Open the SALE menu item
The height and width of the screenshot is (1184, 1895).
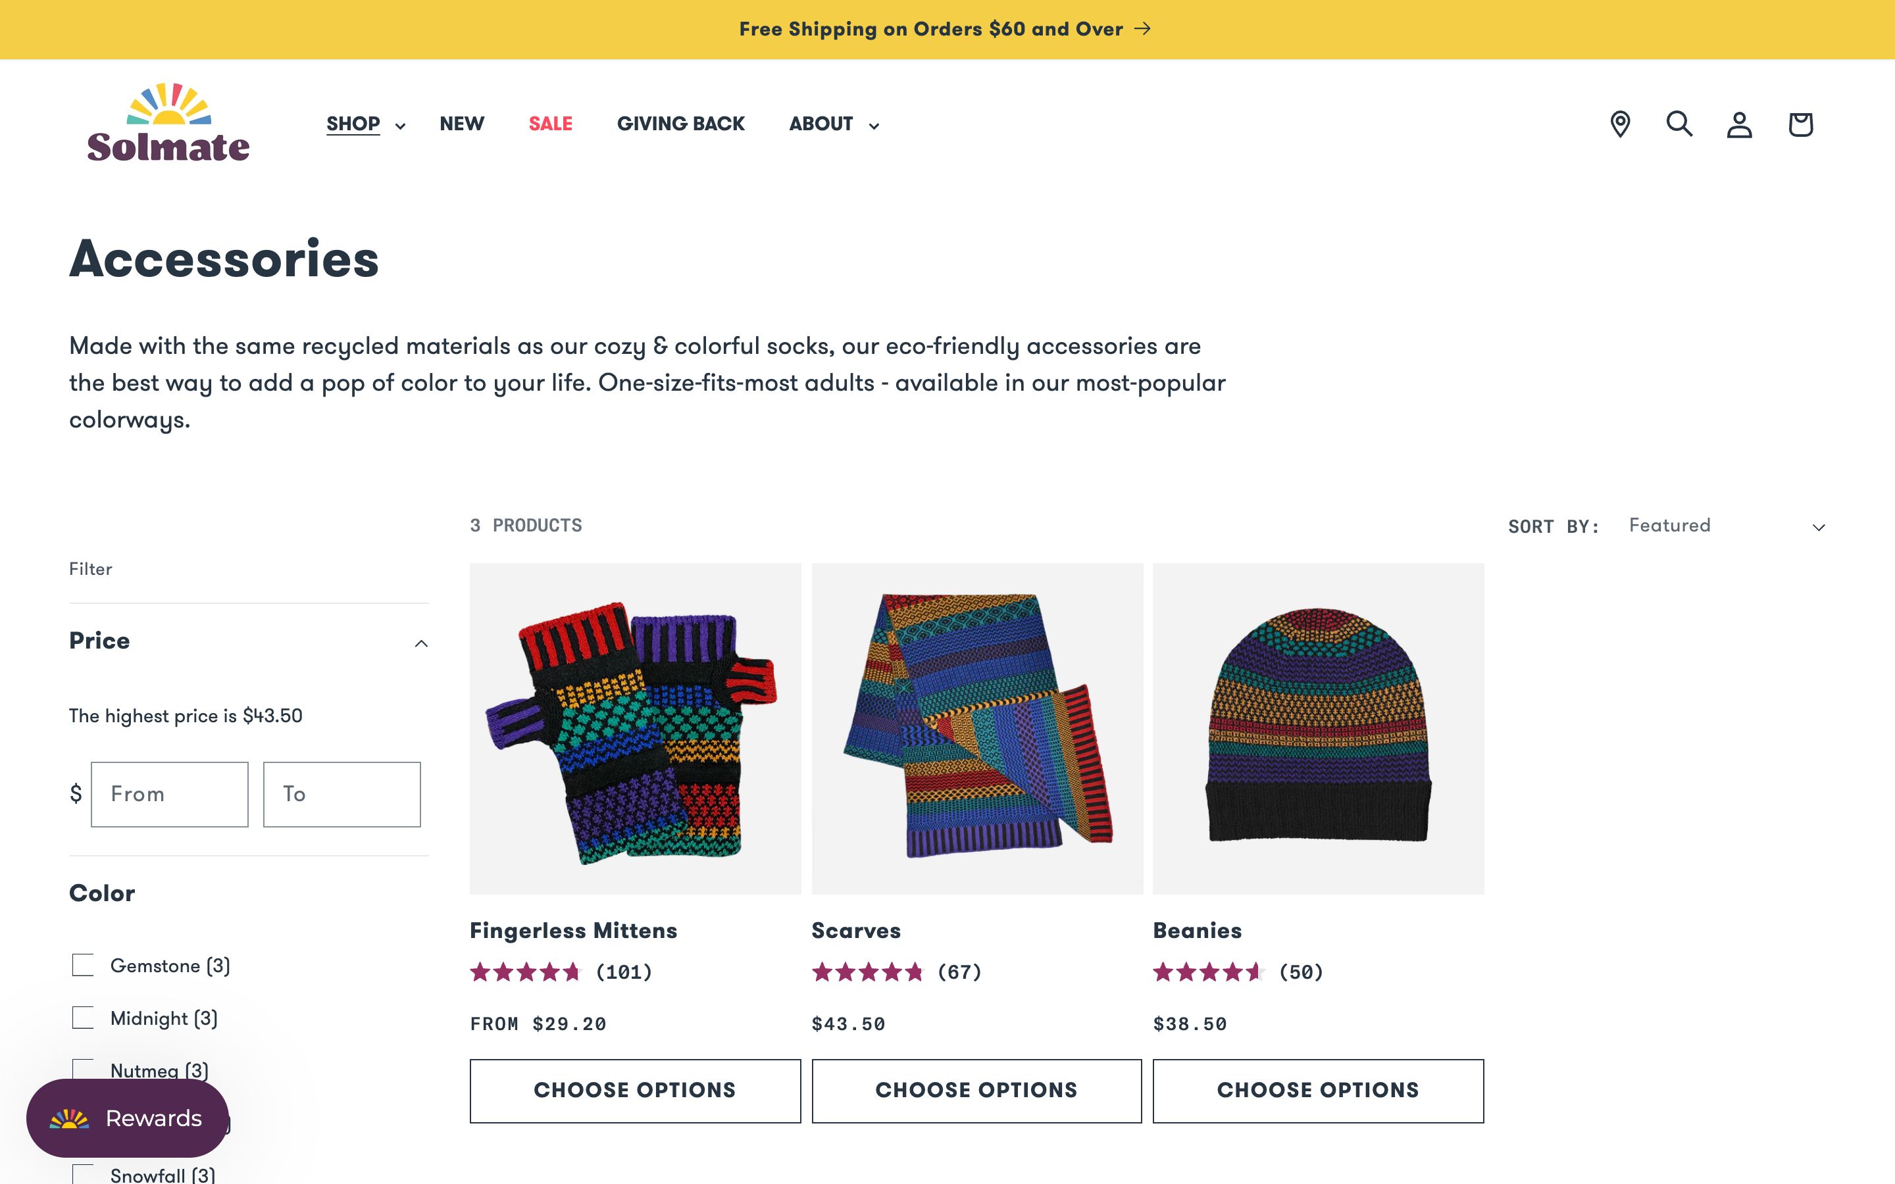click(549, 124)
